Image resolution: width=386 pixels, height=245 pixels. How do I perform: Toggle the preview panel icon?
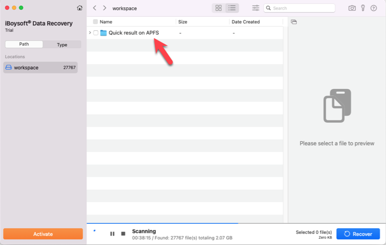point(294,22)
